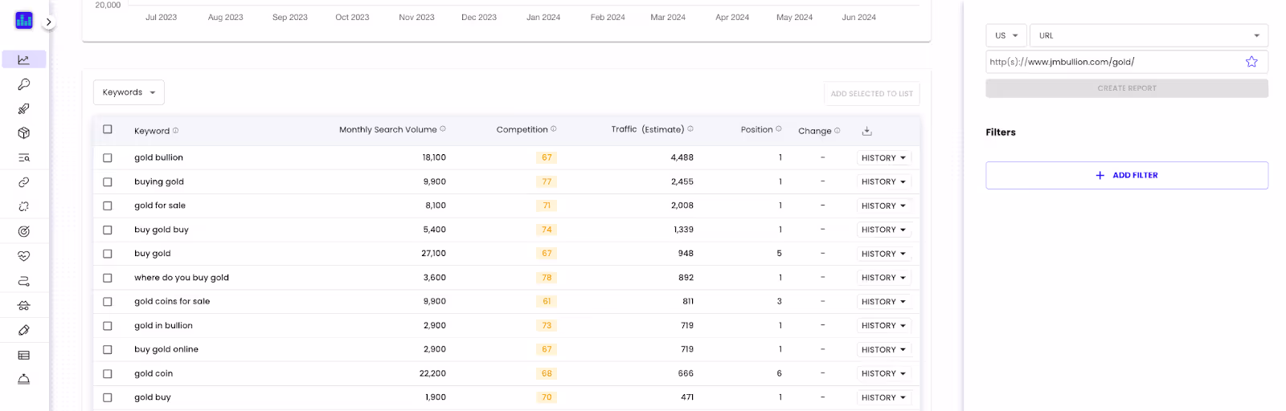The image size is (1286, 411).
Task: Open HISTORY dropdown for 'gold buy'
Action: [x=883, y=397]
